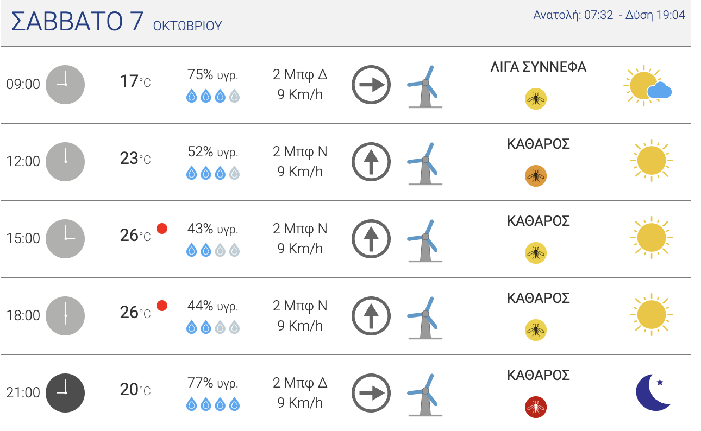This screenshot has width=701, height=431.
Task: Click the 23°C temperature at 12:00
Action: coord(135,159)
